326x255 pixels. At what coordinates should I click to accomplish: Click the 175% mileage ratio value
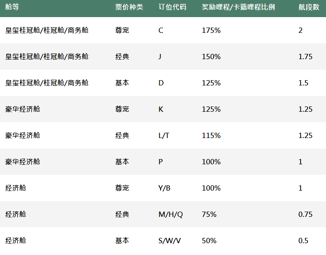click(x=211, y=30)
